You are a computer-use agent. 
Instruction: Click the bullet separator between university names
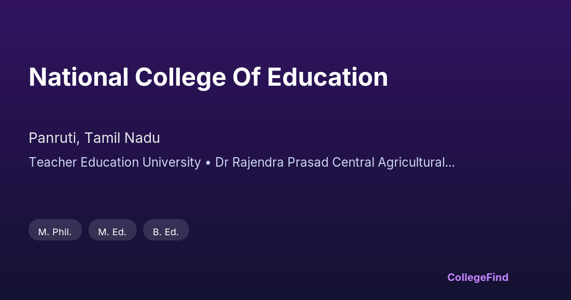(208, 163)
